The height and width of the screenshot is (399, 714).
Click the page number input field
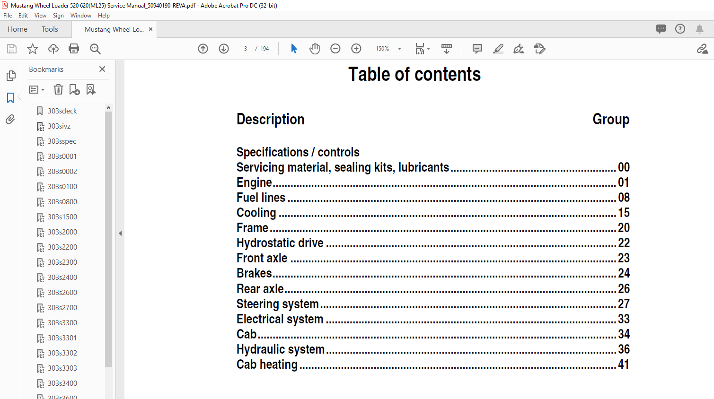click(x=246, y=49)
